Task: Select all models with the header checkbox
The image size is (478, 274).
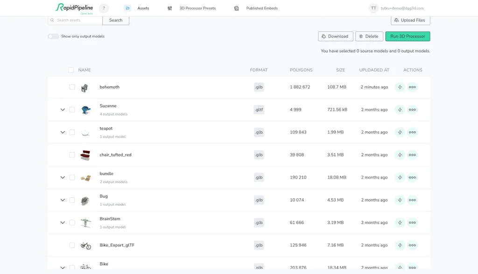Action: point(71,70)
